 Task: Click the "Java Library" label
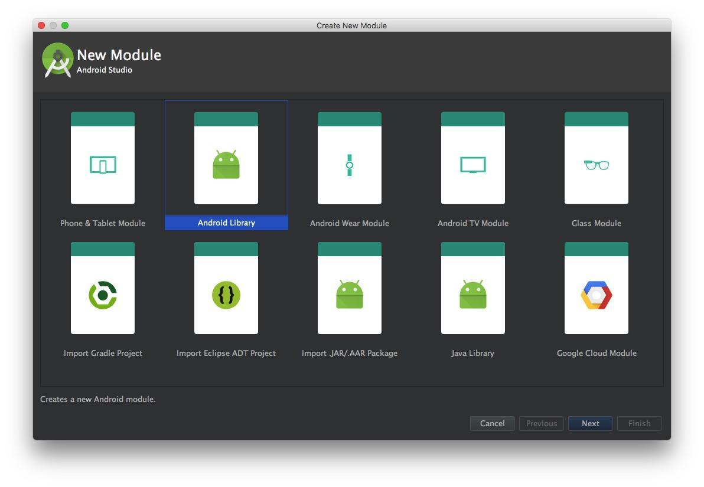(x=472, y=353)
